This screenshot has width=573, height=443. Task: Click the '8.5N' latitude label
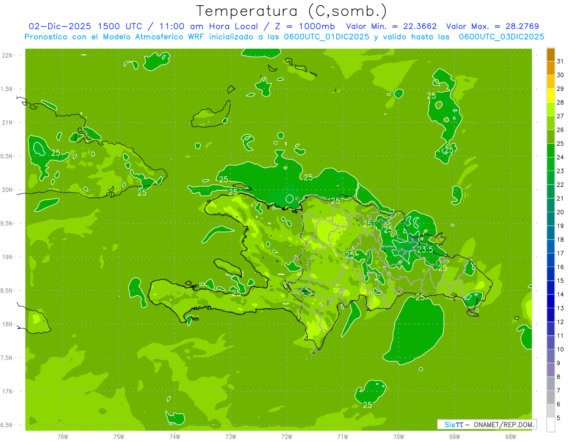pos(7,291)
